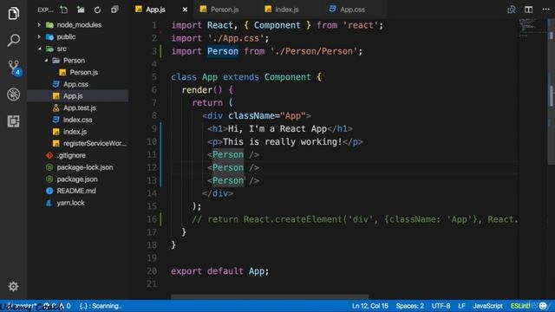Screen dimensions: 555x312
Task: Collapse all folders in Explorer
Action: tap(114, 10)
